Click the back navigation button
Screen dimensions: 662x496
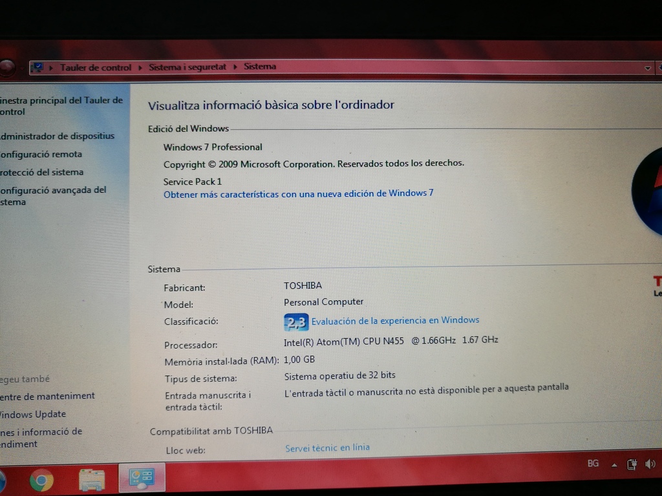point(6,67)
